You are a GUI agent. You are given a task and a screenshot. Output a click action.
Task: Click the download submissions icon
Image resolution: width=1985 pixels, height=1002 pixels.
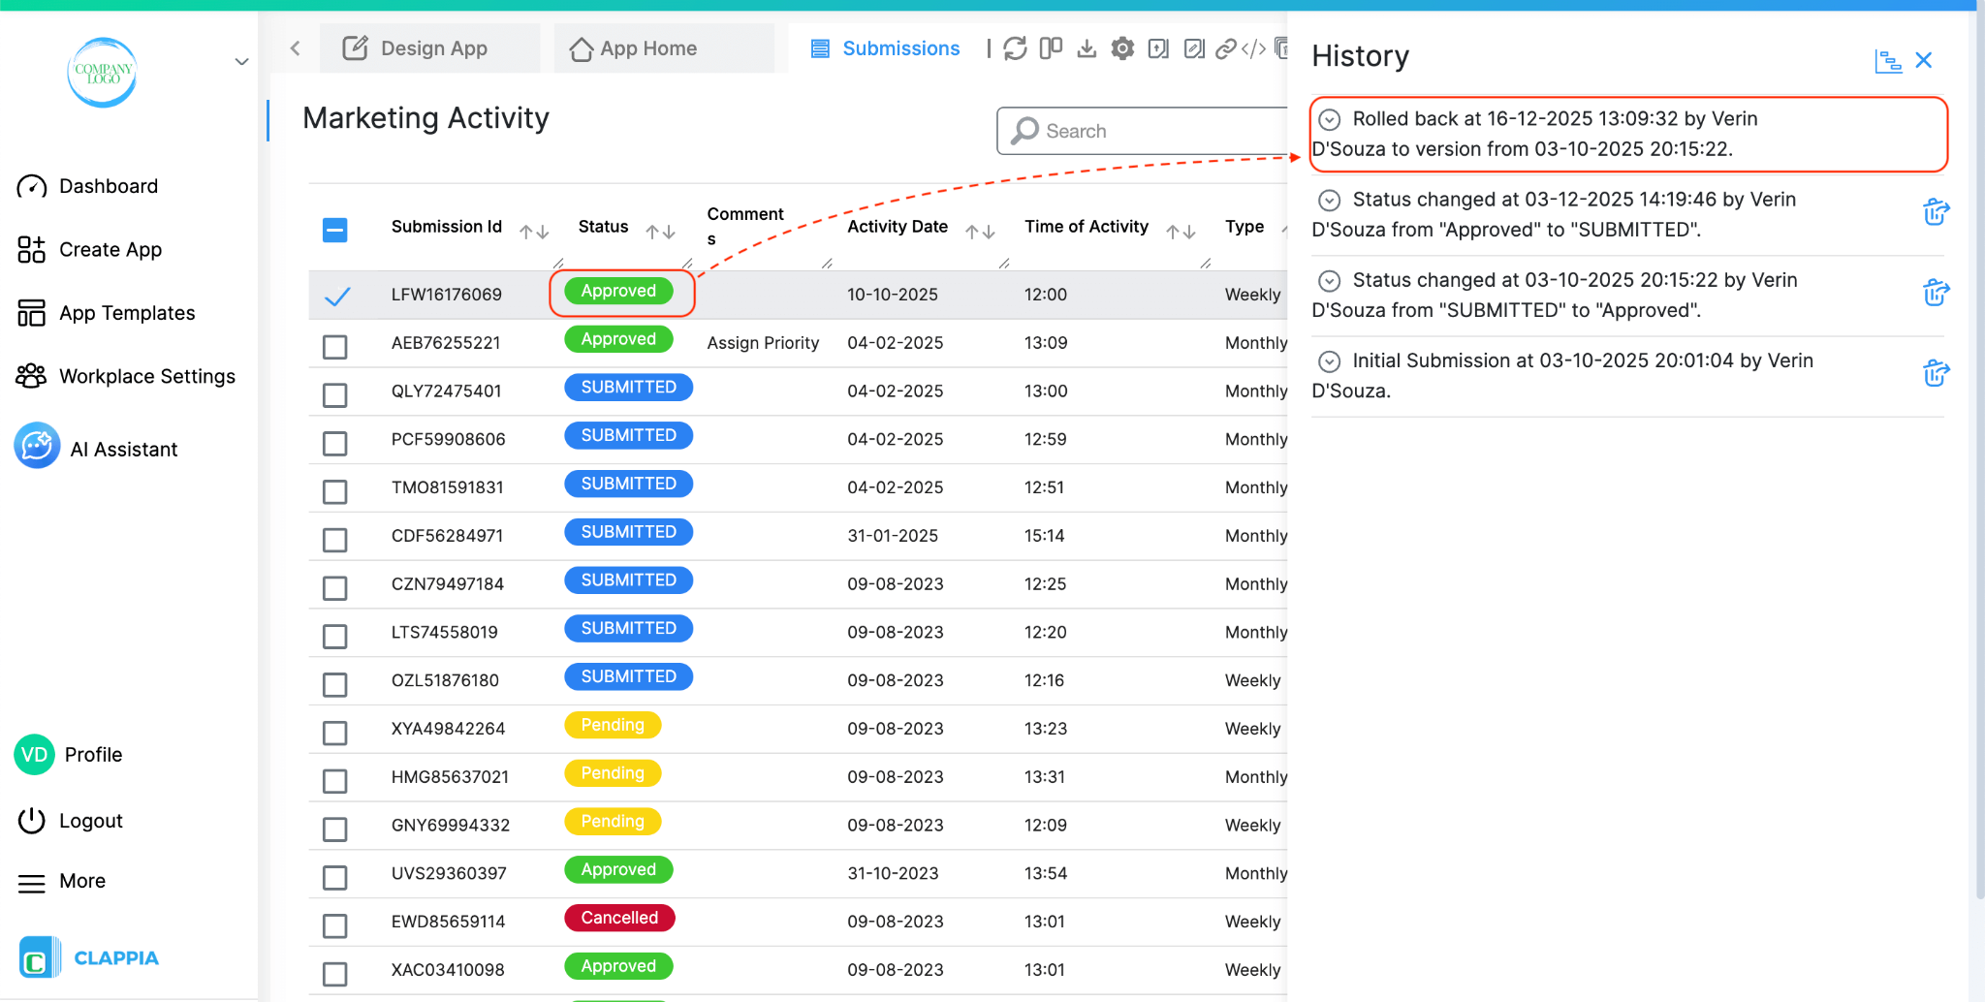(x=1087, y=48)
